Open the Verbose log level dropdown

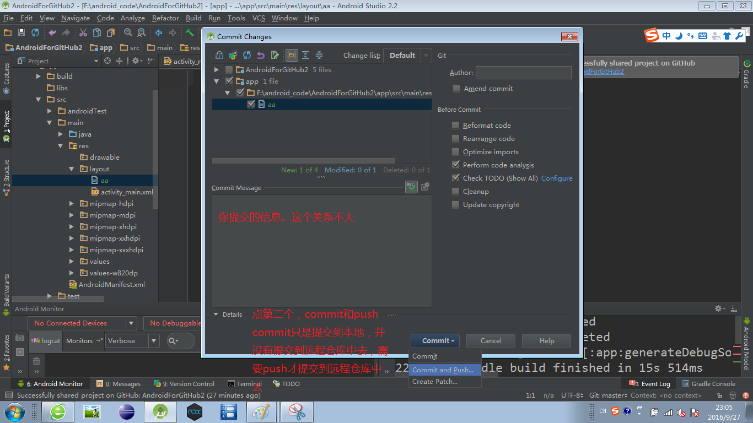(x=132, y=341)
